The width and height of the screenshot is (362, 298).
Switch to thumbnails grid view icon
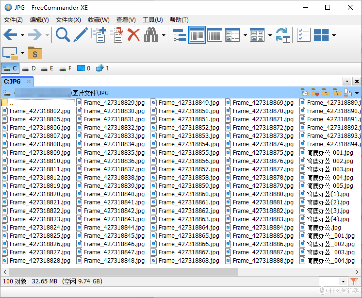pos(257,35)
